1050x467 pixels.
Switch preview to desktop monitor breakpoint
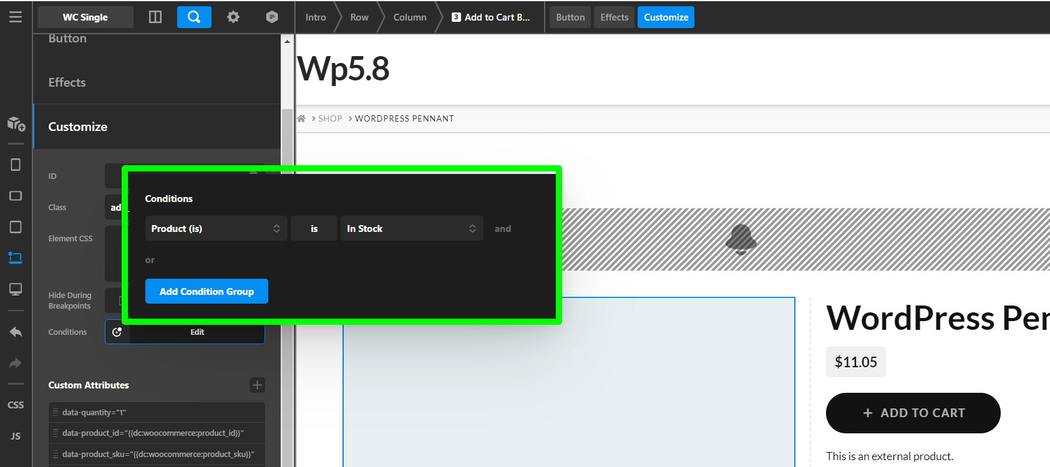[x=16, y=289]
